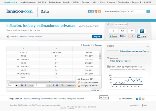This screenshot has height=111, width=156.
Task: Open footer Twitter icon
Action: pos(140,99)
